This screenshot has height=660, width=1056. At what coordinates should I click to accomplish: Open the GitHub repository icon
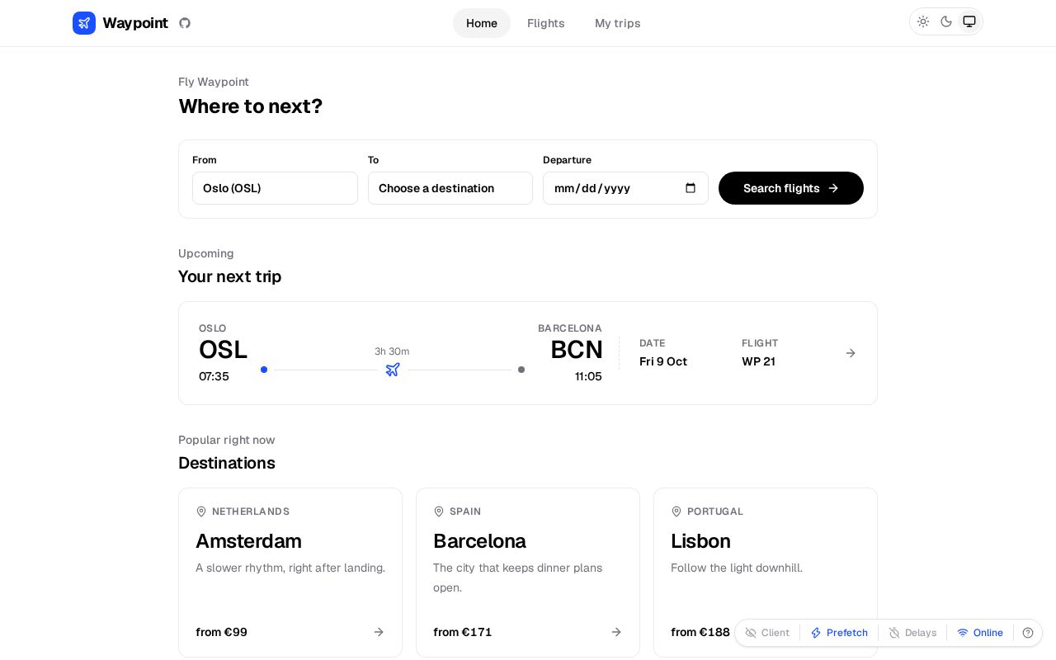click(x=185, y=23)
